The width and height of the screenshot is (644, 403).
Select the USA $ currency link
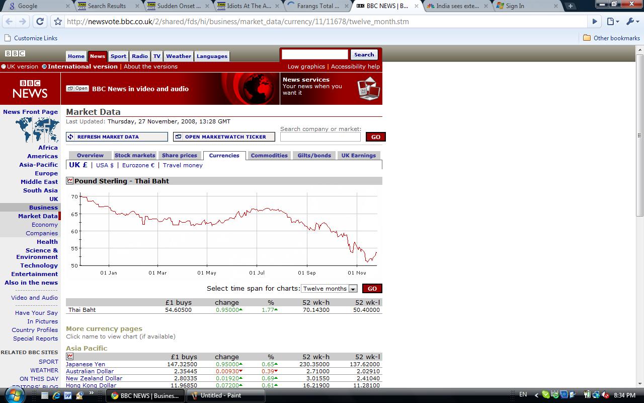(x=105, y=165)
